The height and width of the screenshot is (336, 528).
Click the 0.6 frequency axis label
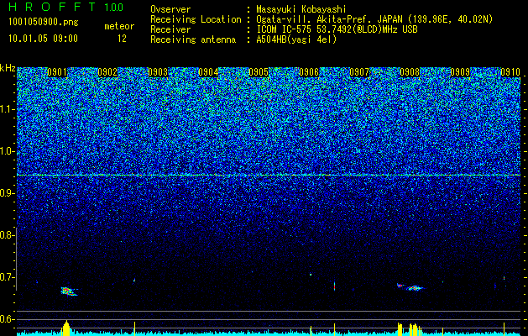6,319
